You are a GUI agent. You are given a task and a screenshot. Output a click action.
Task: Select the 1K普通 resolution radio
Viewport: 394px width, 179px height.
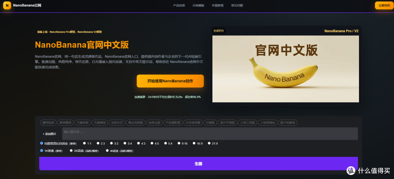[42, 151]
